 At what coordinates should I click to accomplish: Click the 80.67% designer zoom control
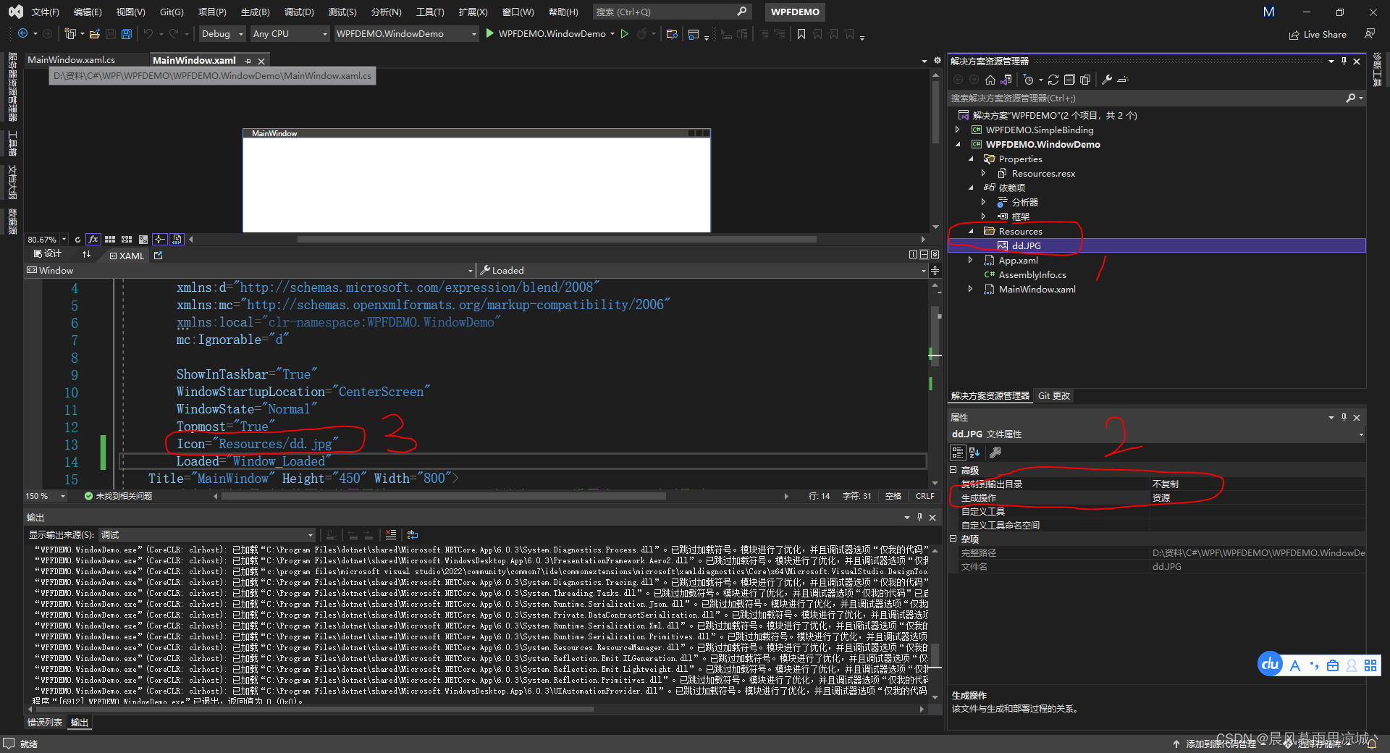[x=42, y=239]
